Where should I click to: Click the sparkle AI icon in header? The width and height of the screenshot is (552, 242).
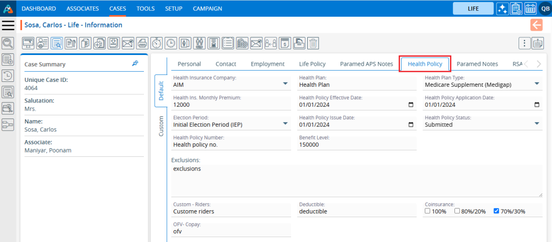[x=502, y=9]
